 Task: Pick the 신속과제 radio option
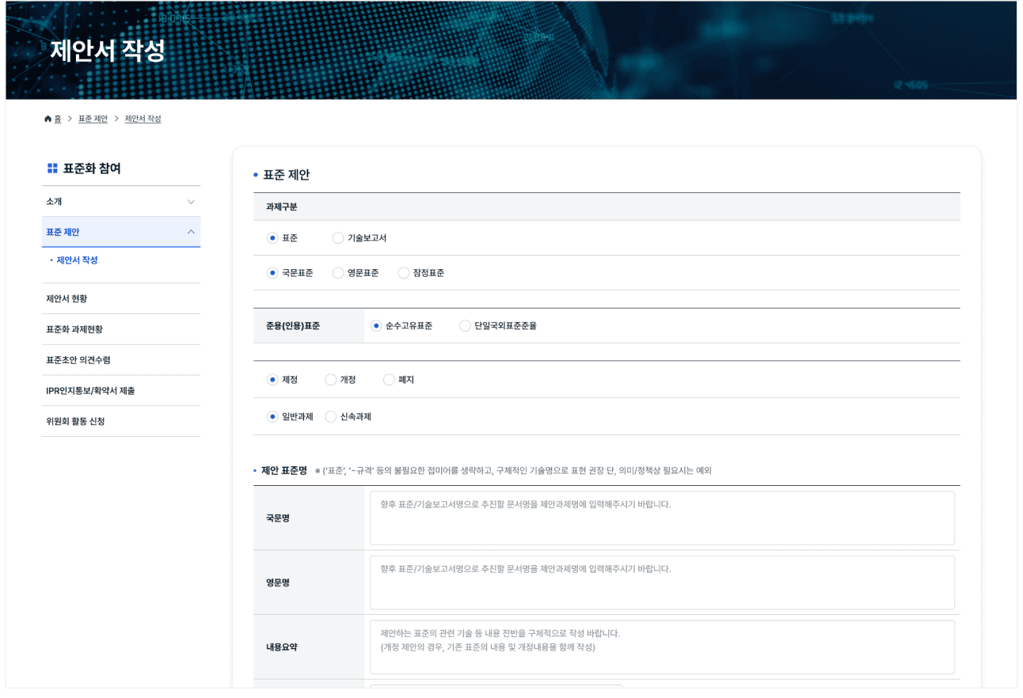point(331,417)
